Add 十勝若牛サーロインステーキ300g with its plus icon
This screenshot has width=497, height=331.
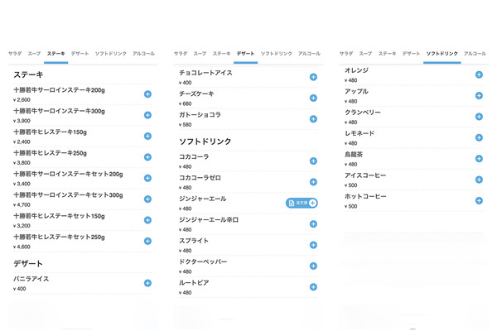(x=147, y=115)
